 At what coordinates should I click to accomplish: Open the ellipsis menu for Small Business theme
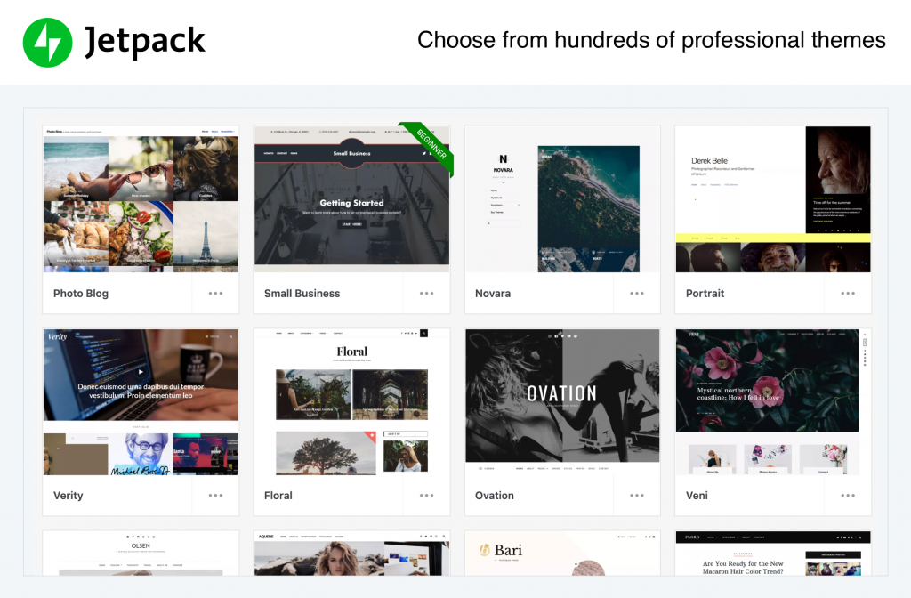pyautogui.click(x=426, y=294)
